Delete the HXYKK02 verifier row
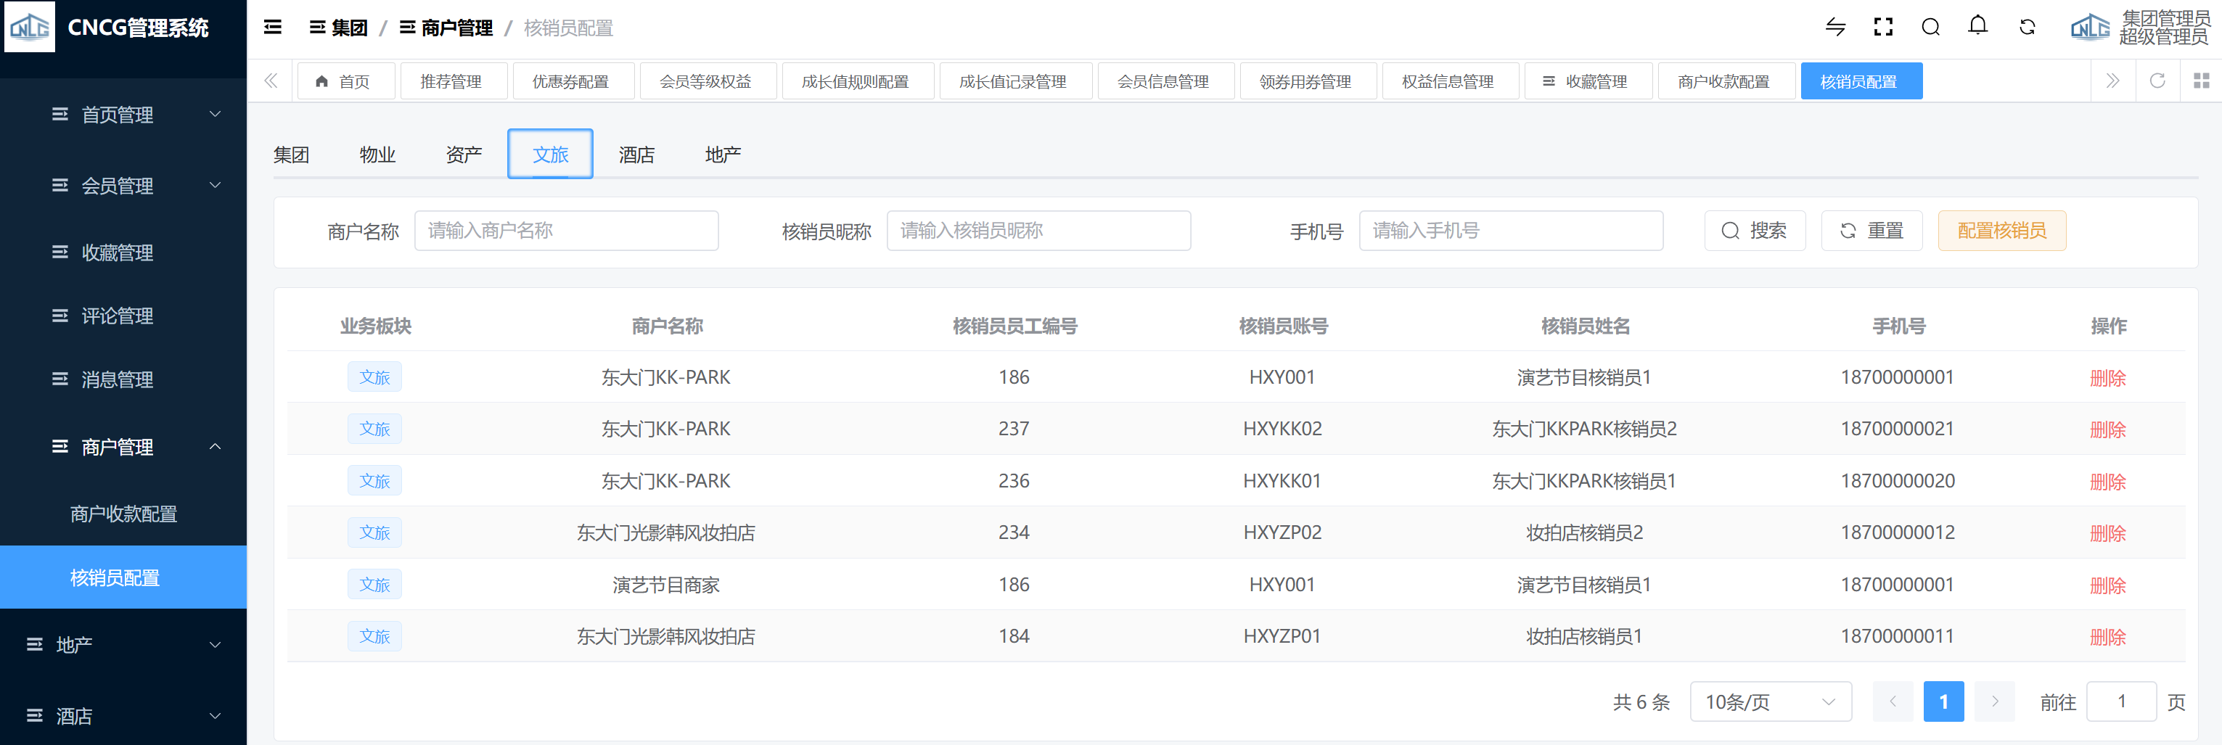The height and width of the screenshot is (745, 2222). [x=2107, y=429]
